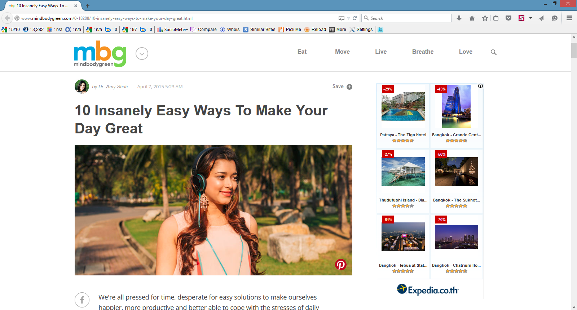Open author link Dr. Amy Shah

pos(113,87)
